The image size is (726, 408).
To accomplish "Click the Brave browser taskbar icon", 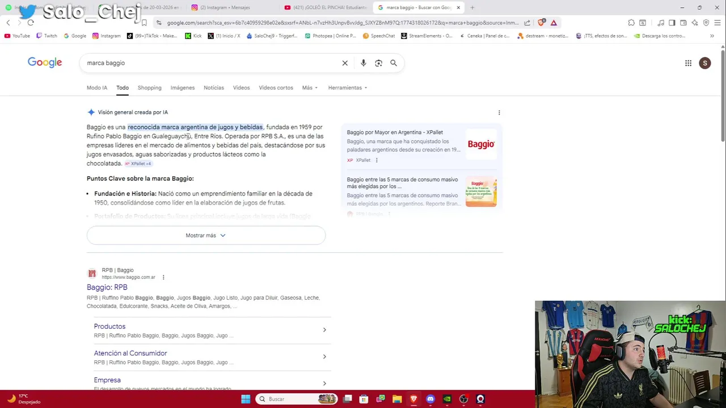I will coord(413,399).
